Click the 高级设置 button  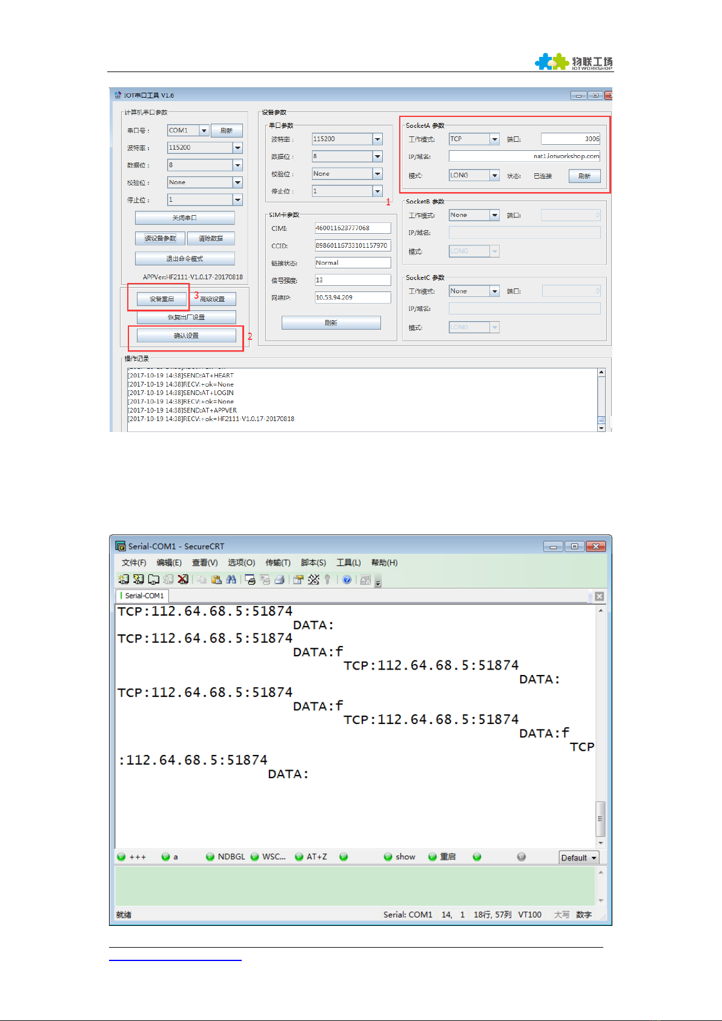(213, 299)
